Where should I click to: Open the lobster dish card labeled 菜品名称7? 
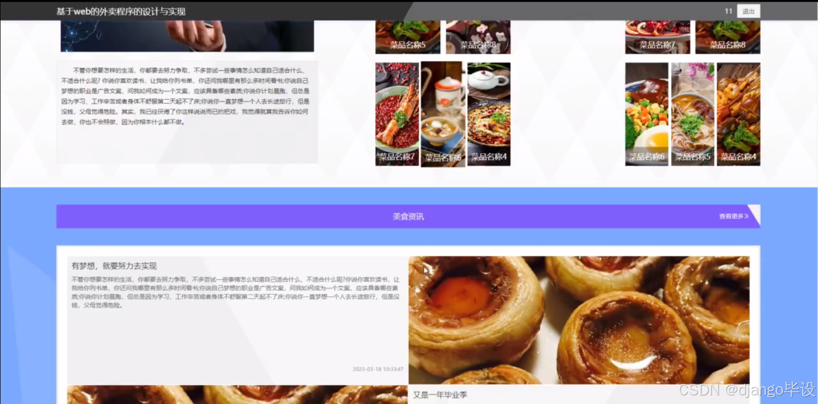pyautogui.click(x=397, y=114)
